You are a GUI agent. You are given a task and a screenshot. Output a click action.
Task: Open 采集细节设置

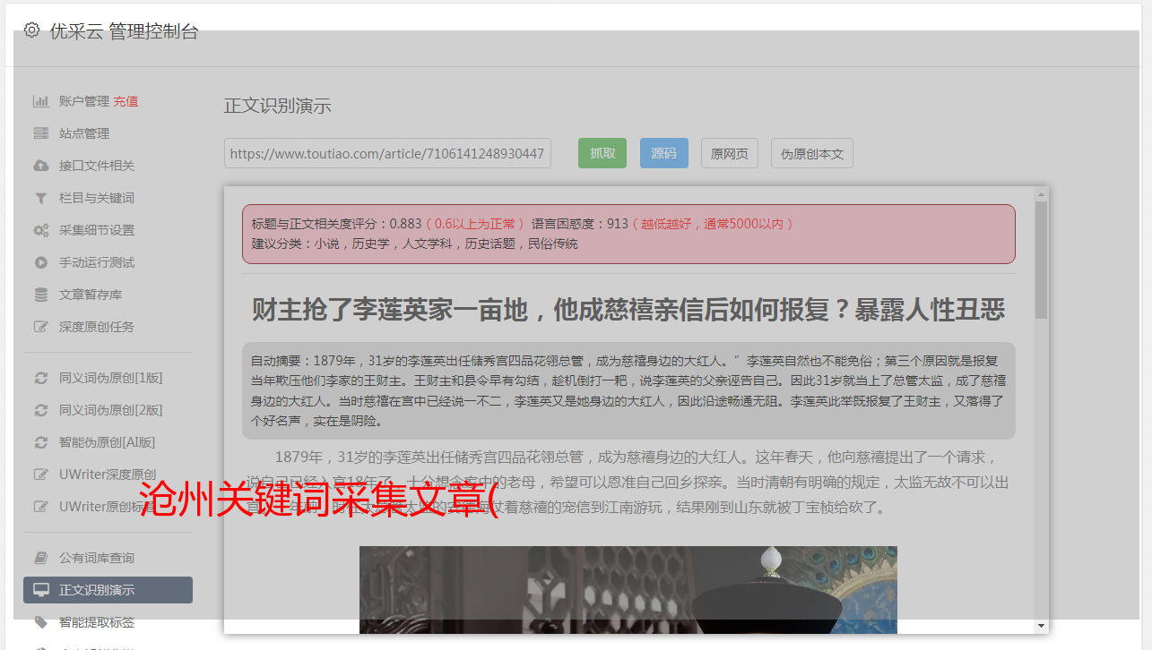pos(97,230)
